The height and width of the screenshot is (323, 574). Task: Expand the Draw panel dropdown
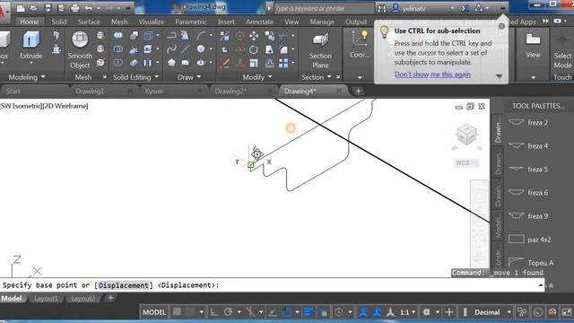point(199,77)
